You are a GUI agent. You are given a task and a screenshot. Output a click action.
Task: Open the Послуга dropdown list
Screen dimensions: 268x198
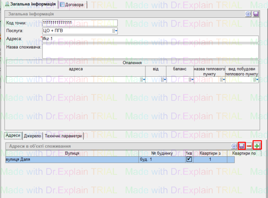(x=115, y=30)
